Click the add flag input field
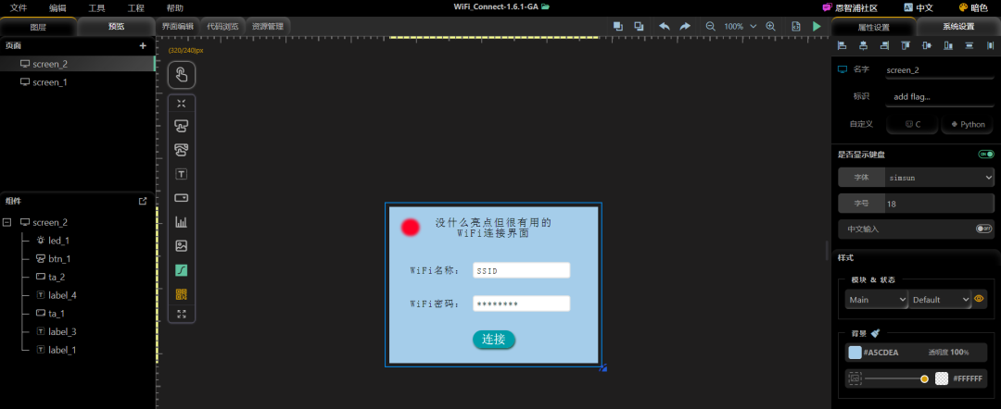Screen dimensions: 1001x409 (x=940, y=97)
